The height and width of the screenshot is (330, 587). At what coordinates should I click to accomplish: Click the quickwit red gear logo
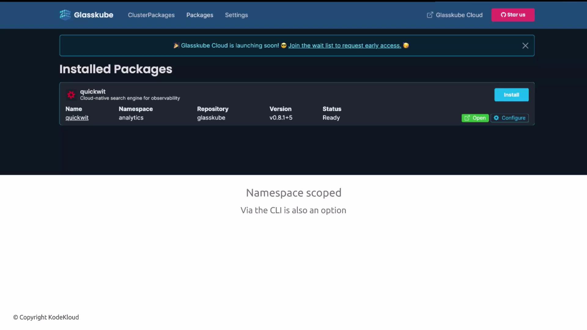coord(71,95)
